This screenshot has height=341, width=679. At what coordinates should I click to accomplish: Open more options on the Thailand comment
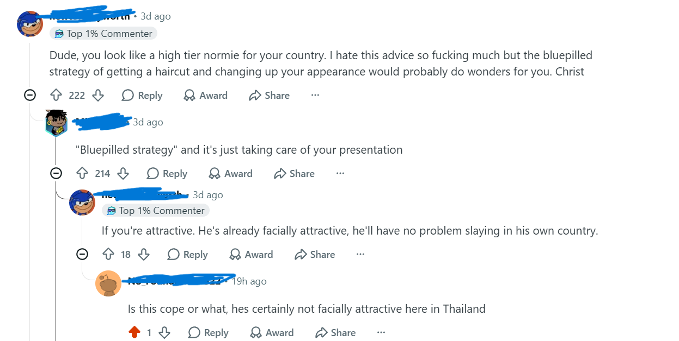[381, 333]
